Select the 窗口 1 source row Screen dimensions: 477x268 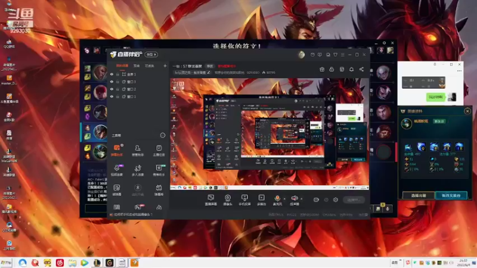138,96
